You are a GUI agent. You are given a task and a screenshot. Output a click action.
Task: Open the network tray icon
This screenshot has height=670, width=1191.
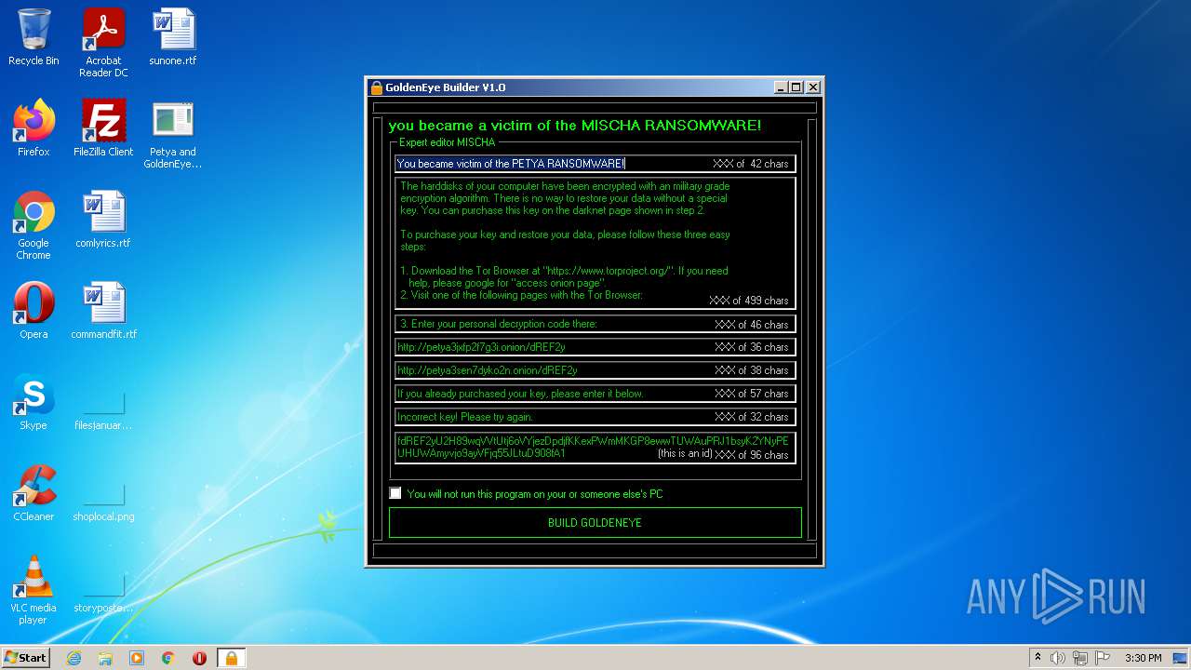1080,658
